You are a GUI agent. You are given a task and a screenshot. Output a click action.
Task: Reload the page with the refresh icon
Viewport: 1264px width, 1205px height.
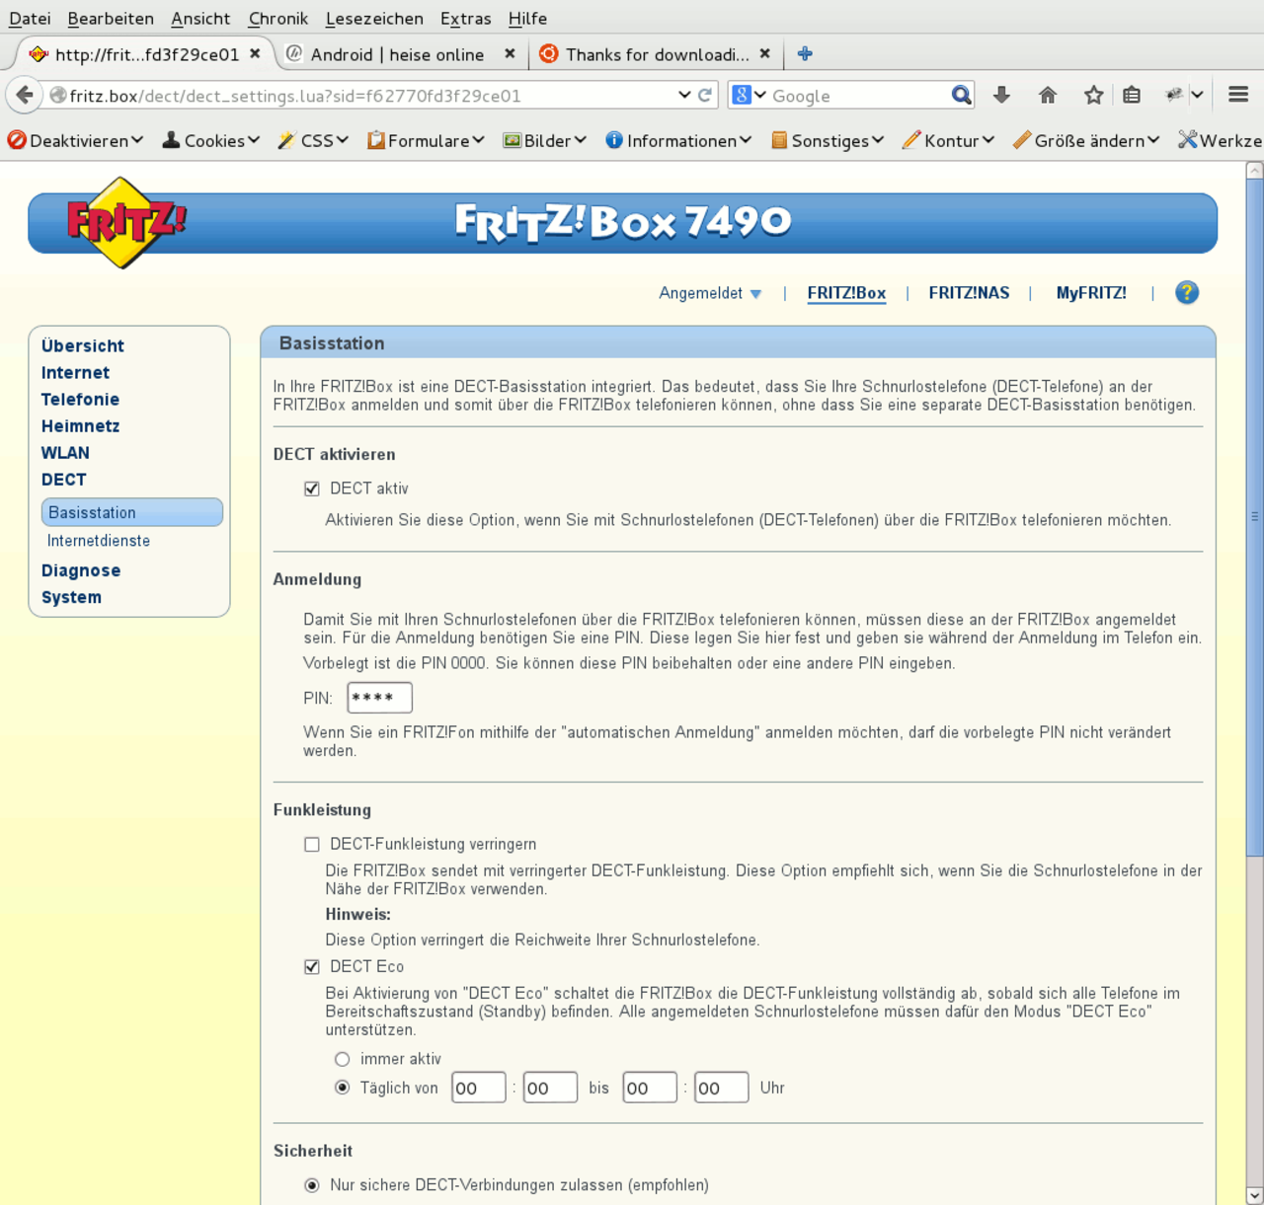(x=705, y=96)
